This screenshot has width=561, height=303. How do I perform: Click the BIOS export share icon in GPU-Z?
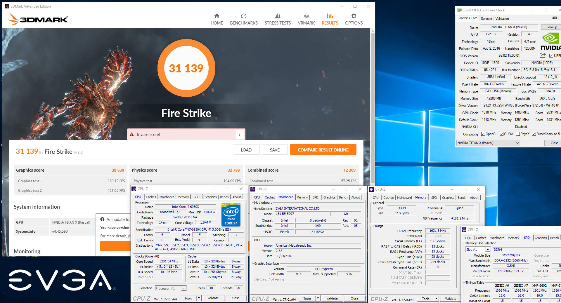[x=543, y=55]
